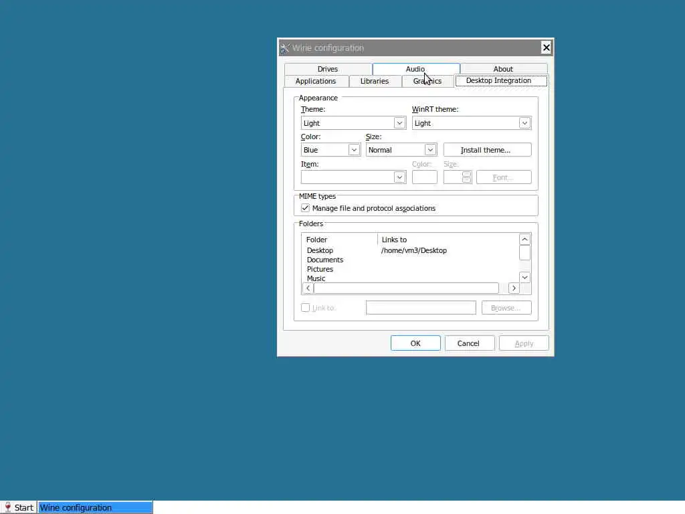Open the Graphics tab

pyautogui.click(x=427, y=81)
